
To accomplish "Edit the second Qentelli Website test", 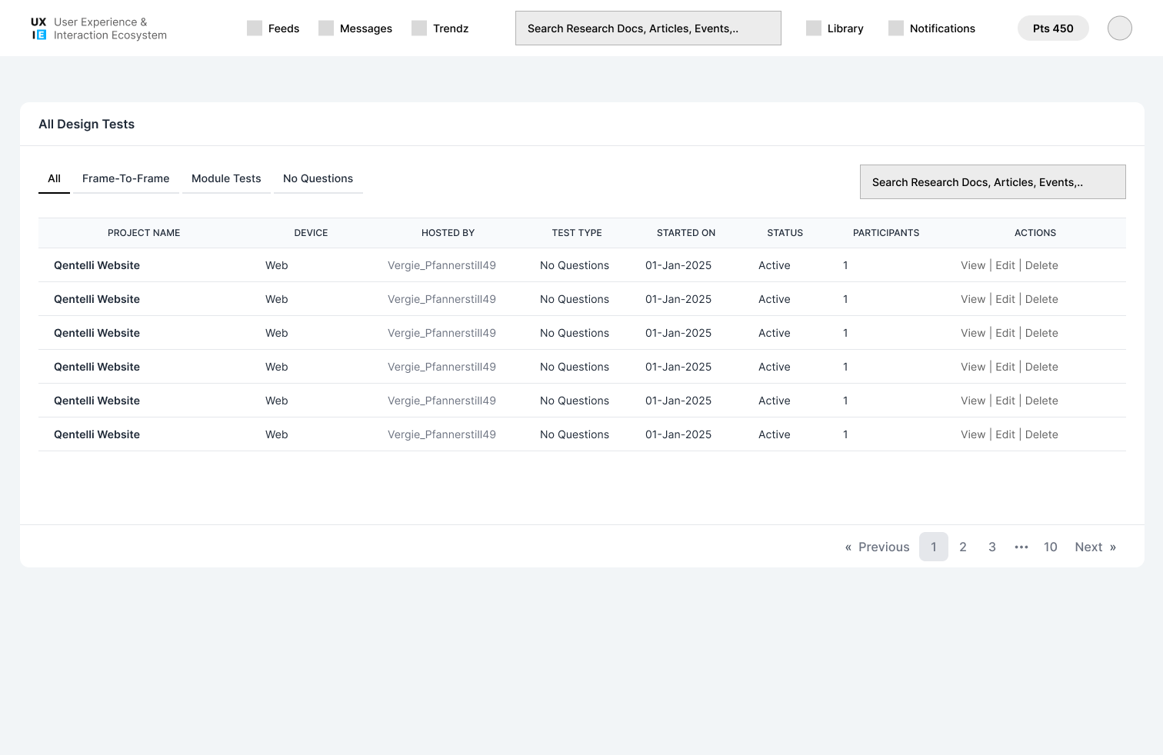I will click(x=1005, y=299).
